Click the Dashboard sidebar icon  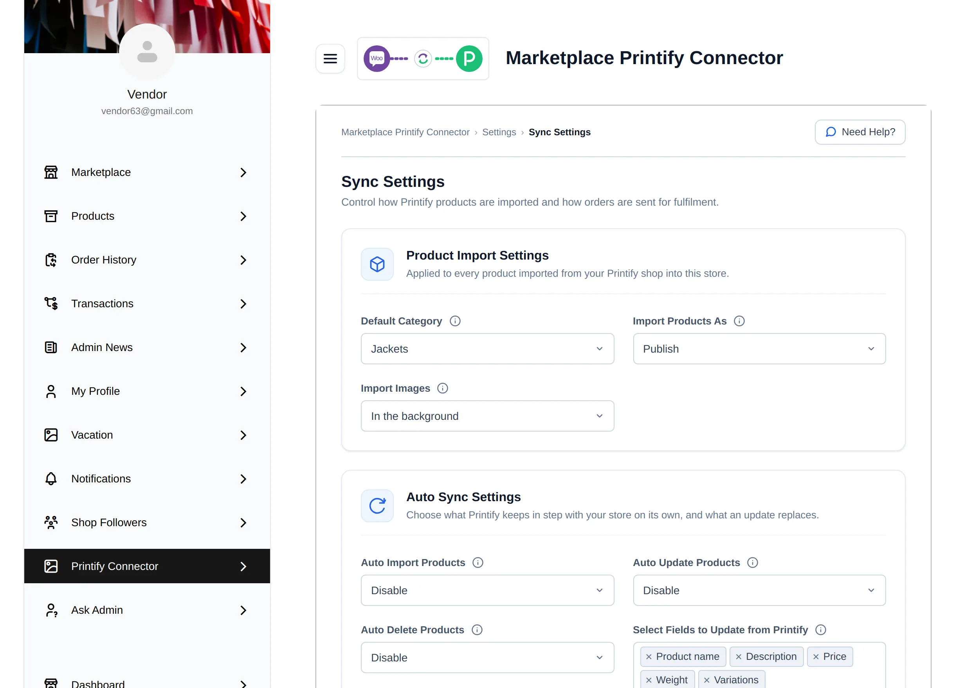51,683
